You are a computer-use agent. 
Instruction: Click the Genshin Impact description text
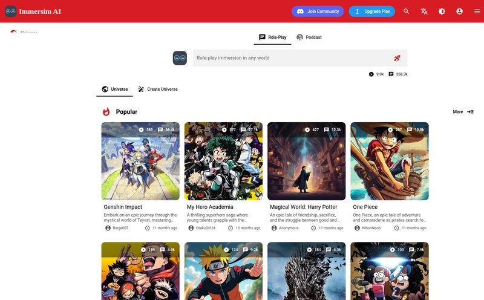(140, 218)
